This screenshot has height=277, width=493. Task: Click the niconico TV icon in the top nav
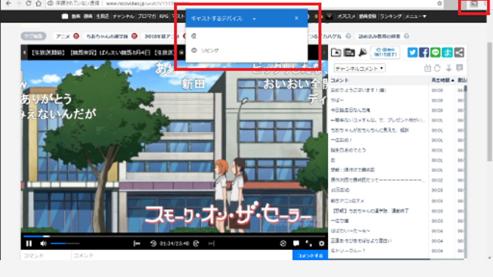tap(65, 16)
